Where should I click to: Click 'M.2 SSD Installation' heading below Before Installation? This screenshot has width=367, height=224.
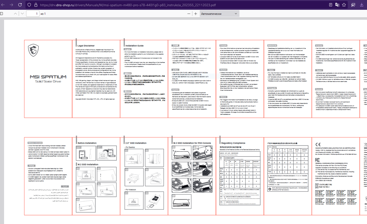coord(88,164)
